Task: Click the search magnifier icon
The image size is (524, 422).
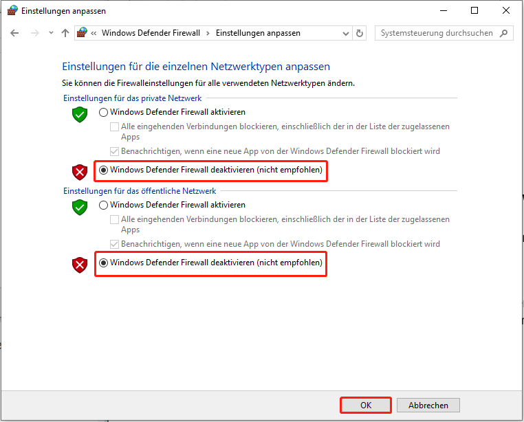Action: (x=503, y=33)
